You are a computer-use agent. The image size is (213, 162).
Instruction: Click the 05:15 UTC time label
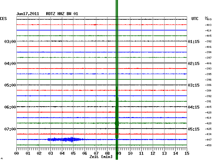[194, 129]
